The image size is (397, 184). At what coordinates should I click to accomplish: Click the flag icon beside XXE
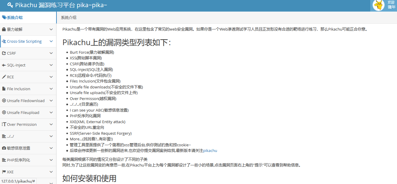click(x=4, y=172)
